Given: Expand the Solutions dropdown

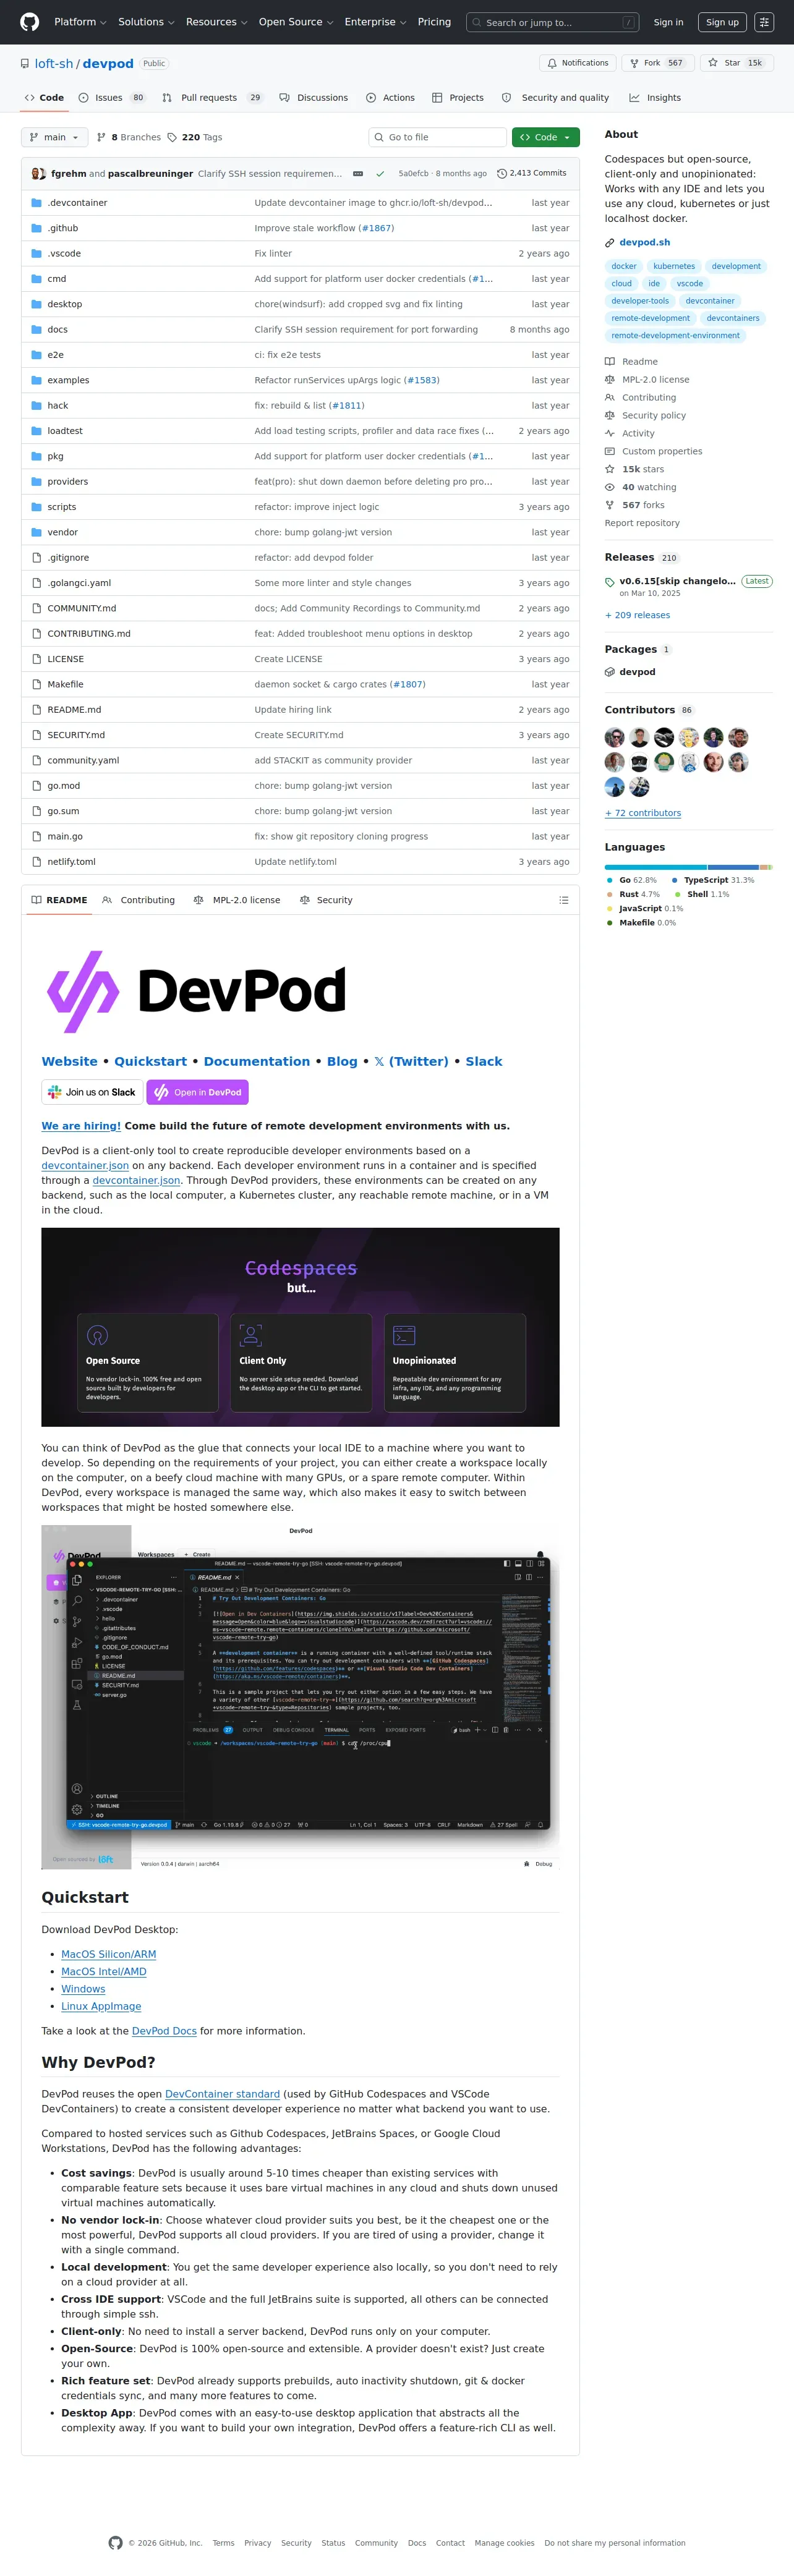Looking at the screenshot, I should [146, 22].
